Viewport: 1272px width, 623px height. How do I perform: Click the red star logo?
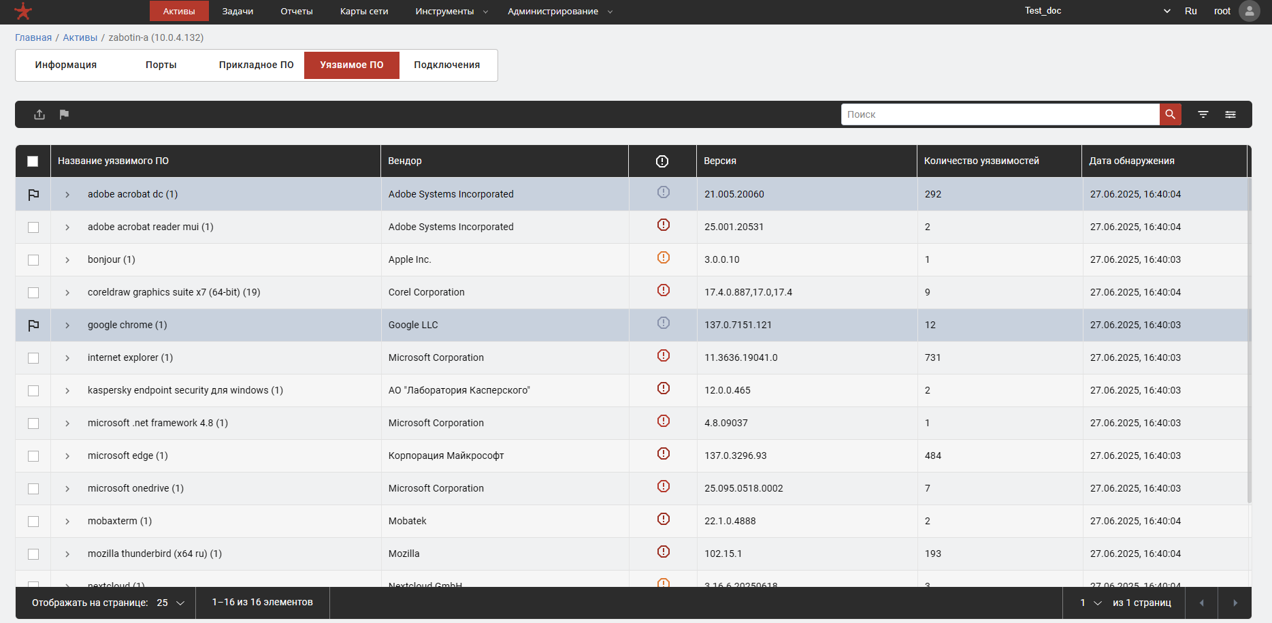click(x=23, y=11)
